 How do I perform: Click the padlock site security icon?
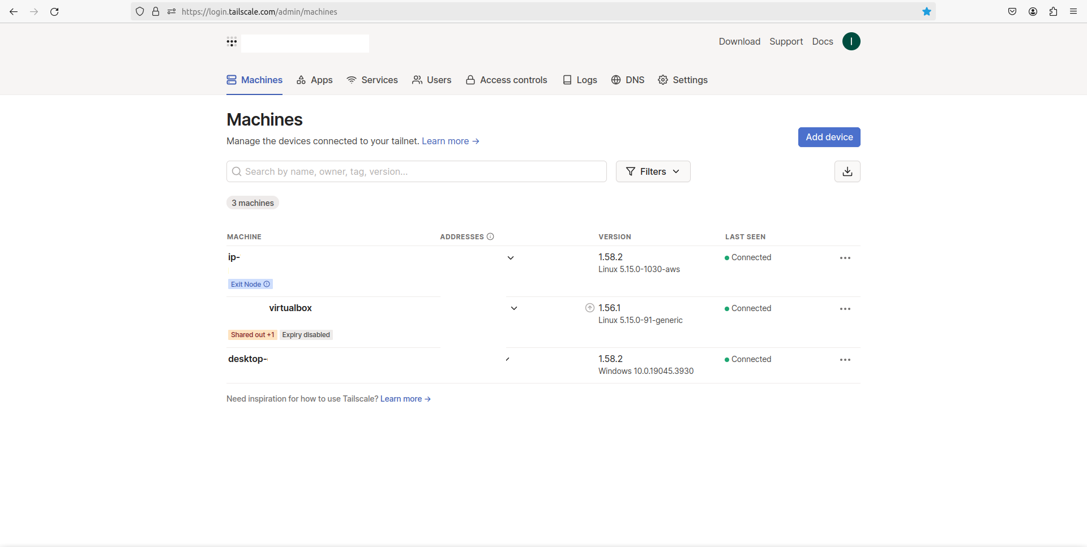click(156, 11)
